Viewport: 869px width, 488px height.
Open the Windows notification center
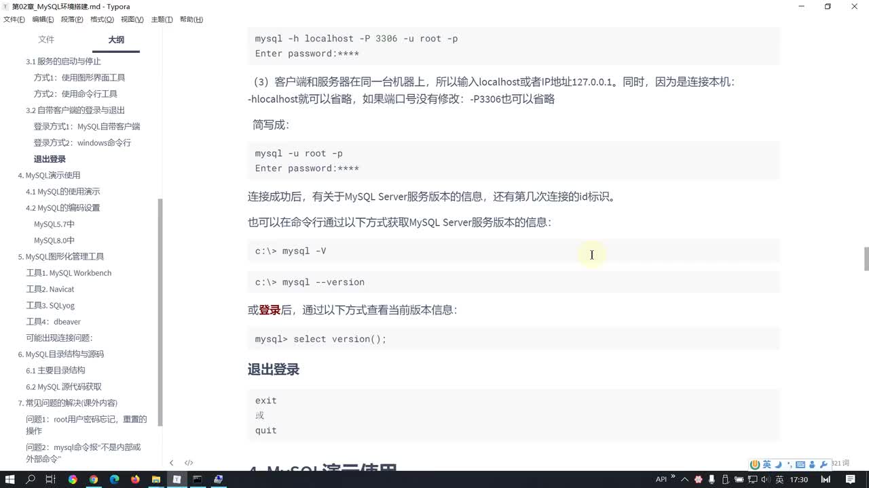tap(851, 479)
